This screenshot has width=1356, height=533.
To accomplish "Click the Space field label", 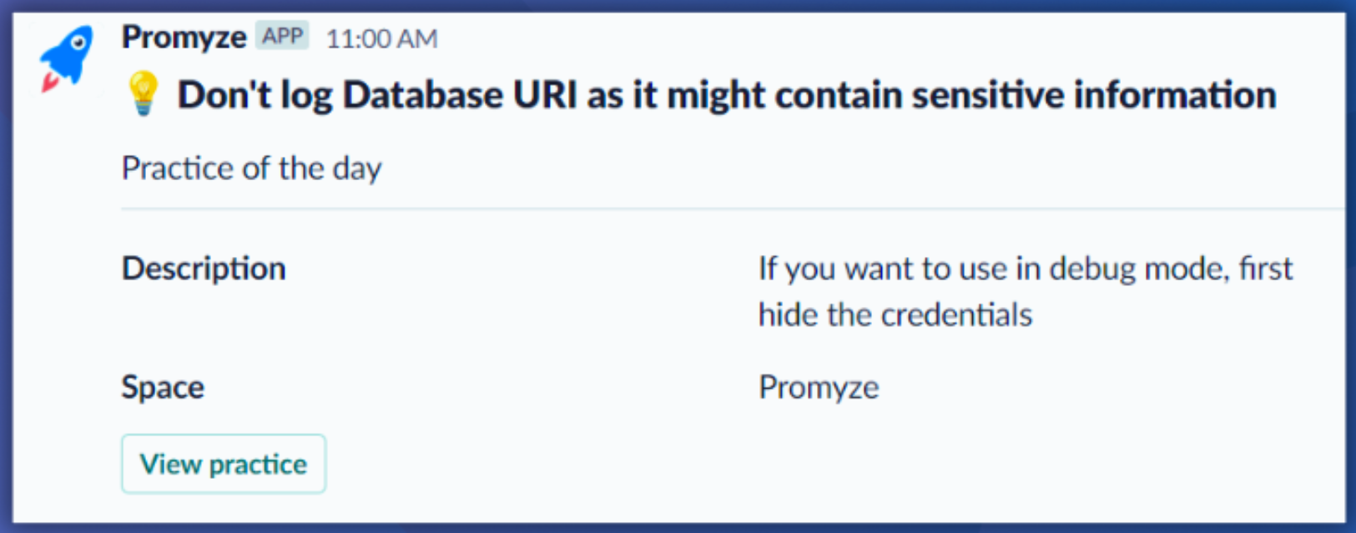I will 163,388.
